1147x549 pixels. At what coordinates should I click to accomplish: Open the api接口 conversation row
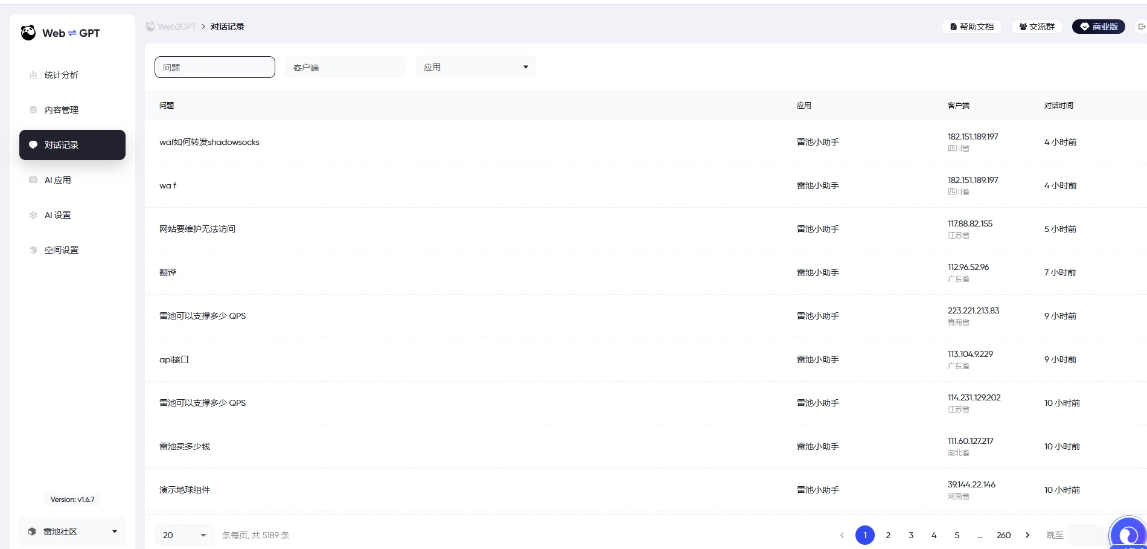point(646,360)
